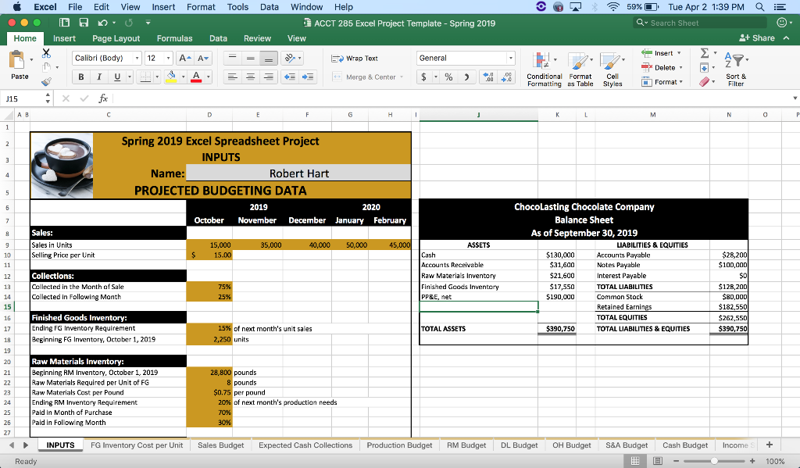
Task: Toggle underline formatting
Action: point(117,76)
